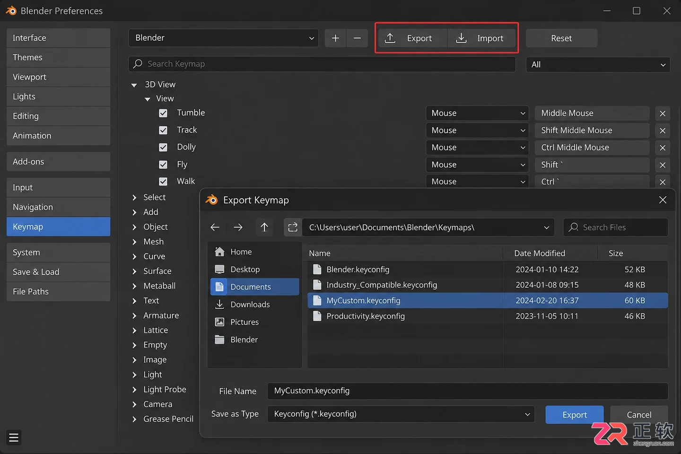Viewport: 681px width, 454px height.
Task: Disable the Tumble keymap checkbox
Action: 163,113
